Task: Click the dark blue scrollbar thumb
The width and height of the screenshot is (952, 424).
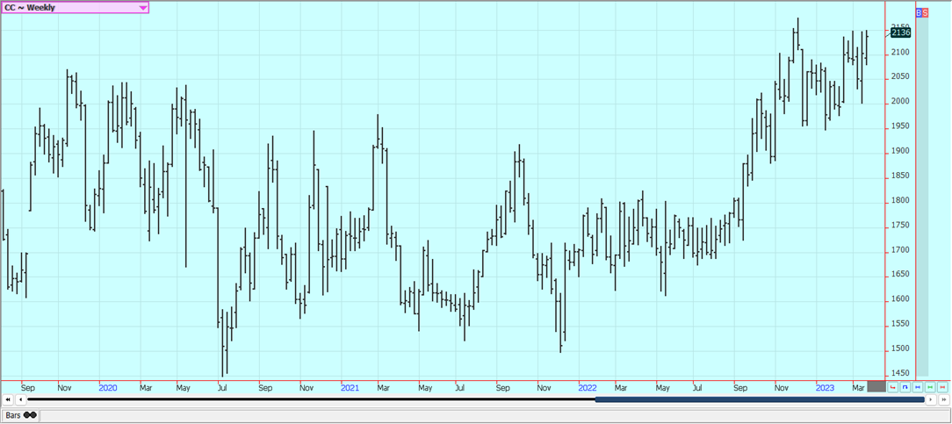Action: pos(760,399)
